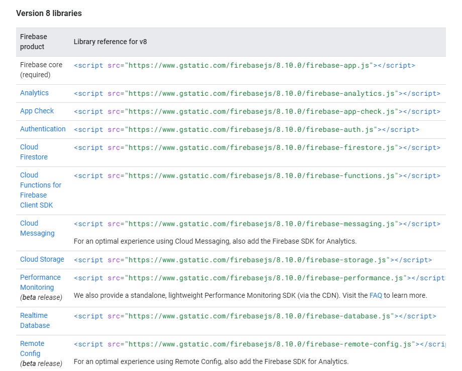The image size is (462, 371).
Task: Click the firebase-storage.js script snippet
Action: pyautogui.click(x=253, y=260)
